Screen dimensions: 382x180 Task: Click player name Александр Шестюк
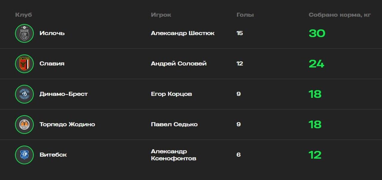[x=182, y=33]
